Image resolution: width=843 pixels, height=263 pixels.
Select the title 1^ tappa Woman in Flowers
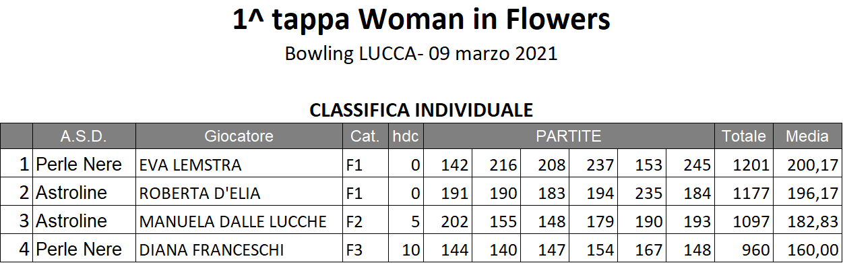pos(421,21)
